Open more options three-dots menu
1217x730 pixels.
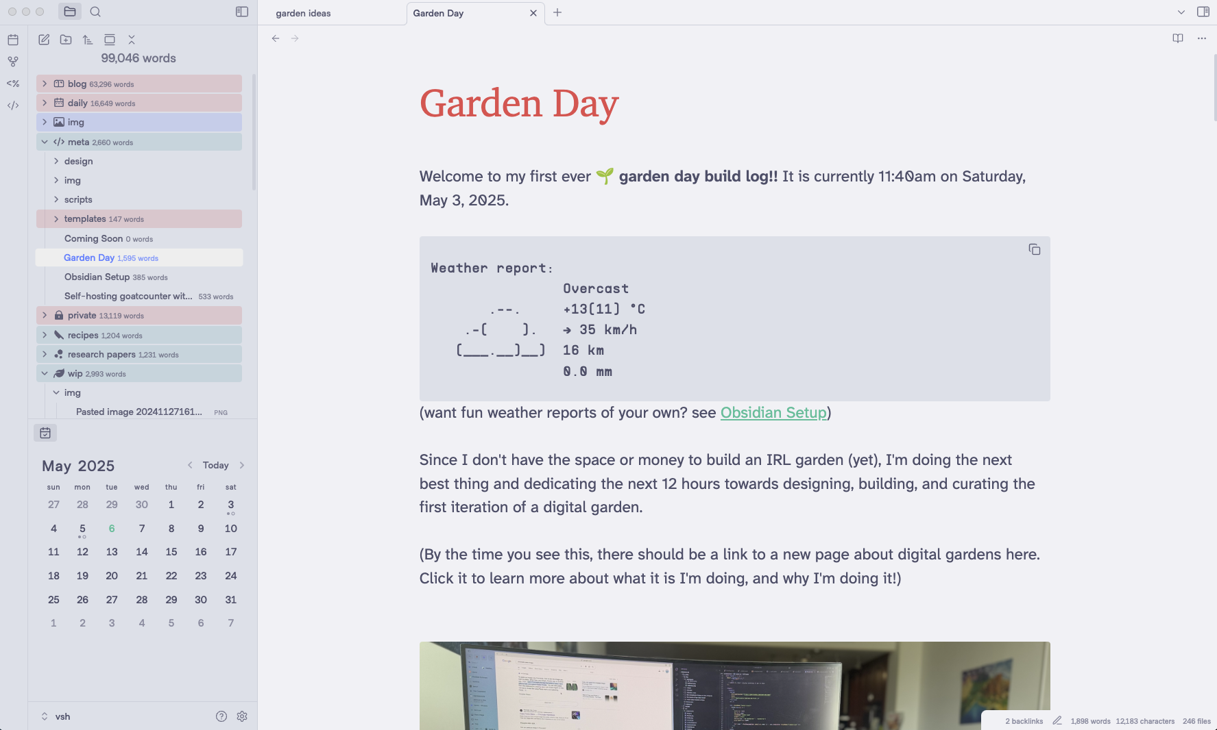click(1202, 38)
